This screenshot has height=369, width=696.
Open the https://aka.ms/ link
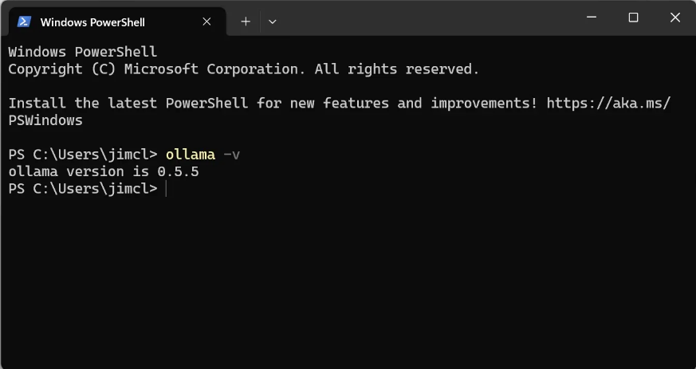pos(608,103)
